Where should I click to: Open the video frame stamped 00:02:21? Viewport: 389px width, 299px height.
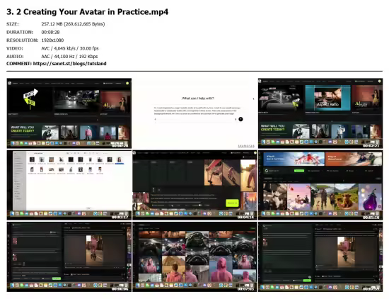[320, 113]
